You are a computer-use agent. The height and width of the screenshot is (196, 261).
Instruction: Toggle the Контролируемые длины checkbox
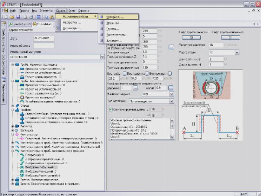[x=110, y=109]
